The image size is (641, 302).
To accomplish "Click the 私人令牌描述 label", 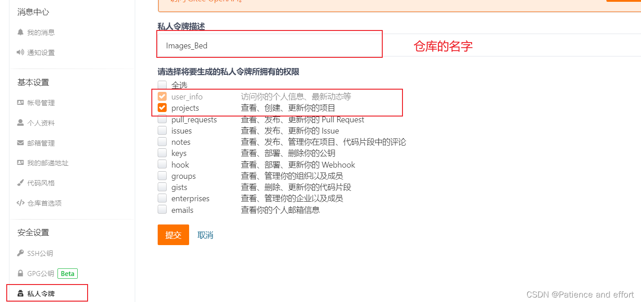I will pyautogui.click(x=181, y=27).
